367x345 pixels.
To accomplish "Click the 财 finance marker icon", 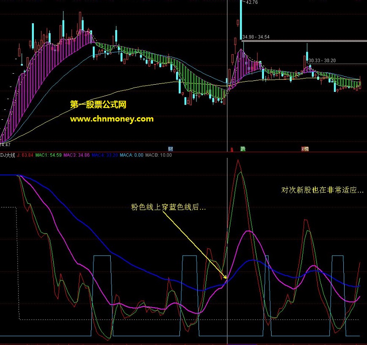I will click(x=170, y=149).
